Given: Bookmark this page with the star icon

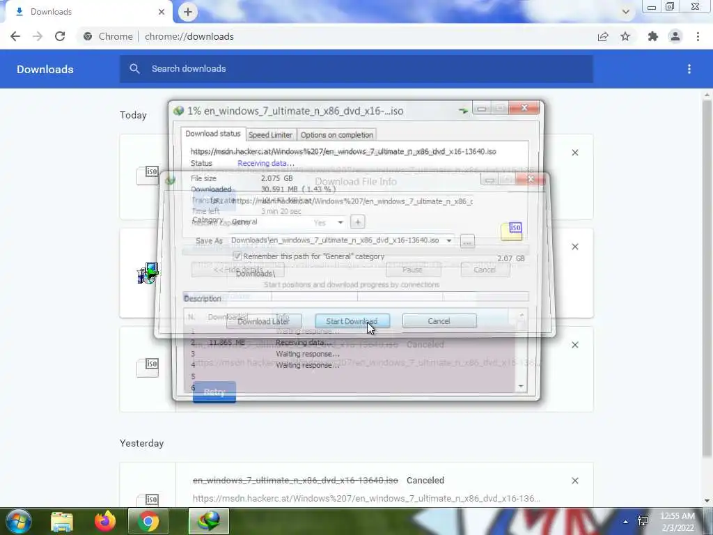Looking at the screenshot, I should [x=625, y=36].
